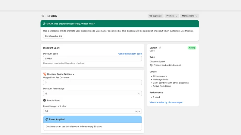Click the 'Details' section heading
The height and width of the screenshot is (135, 241).
(x=153, y=72)
